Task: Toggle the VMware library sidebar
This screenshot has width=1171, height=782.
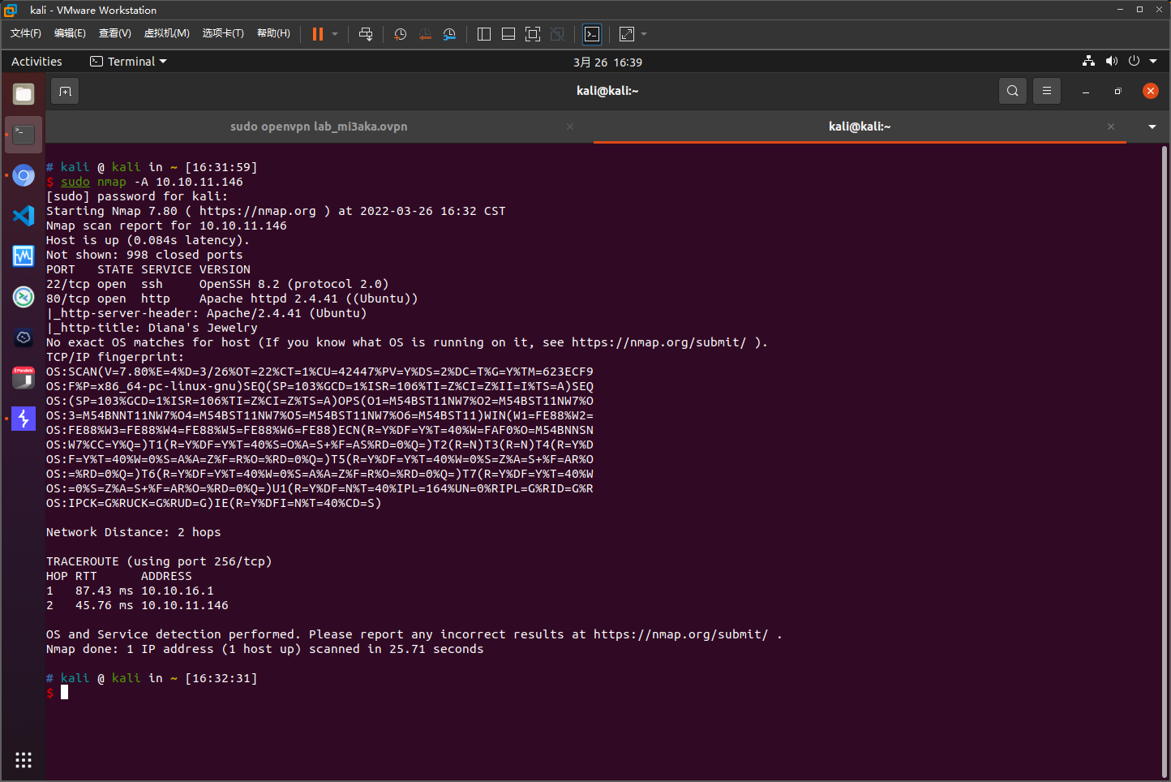Action: pos(484,34)
